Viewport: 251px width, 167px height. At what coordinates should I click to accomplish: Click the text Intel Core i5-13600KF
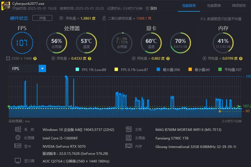point(60,138)
